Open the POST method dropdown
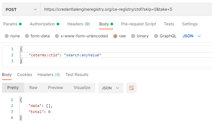The height and width of the screenshot is (127, 212). (21, 9)
